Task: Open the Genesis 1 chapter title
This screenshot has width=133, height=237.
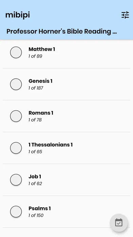Action: (x=40, y=81)
